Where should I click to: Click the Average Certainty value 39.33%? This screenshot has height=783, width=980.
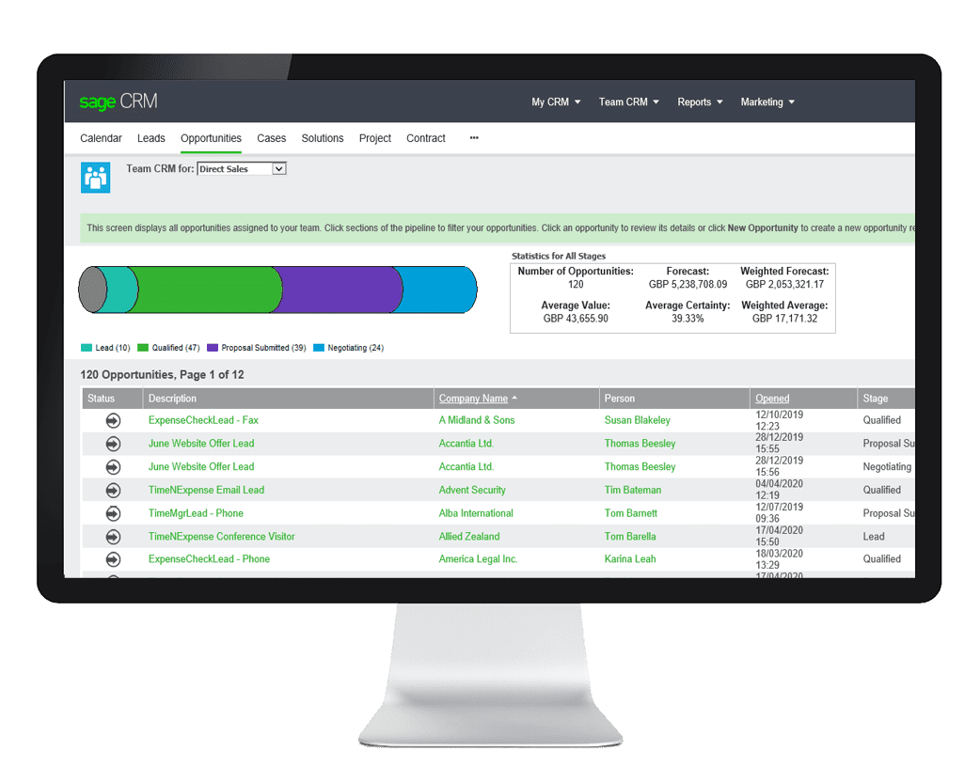click(688, 319)
